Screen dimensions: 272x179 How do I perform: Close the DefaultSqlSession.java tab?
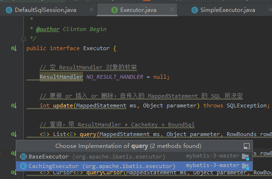[92, 10]
